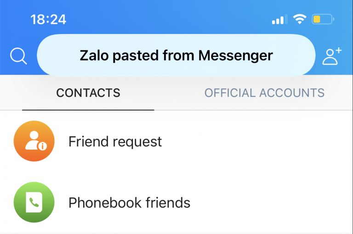Open the Friend request label
The height and width of the screenshot is (234, 353).
tap(115, 141)
